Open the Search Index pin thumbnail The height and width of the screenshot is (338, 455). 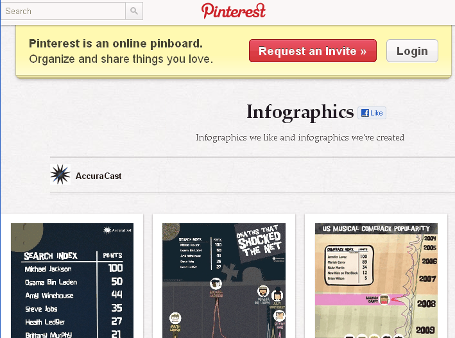[72, 280]
